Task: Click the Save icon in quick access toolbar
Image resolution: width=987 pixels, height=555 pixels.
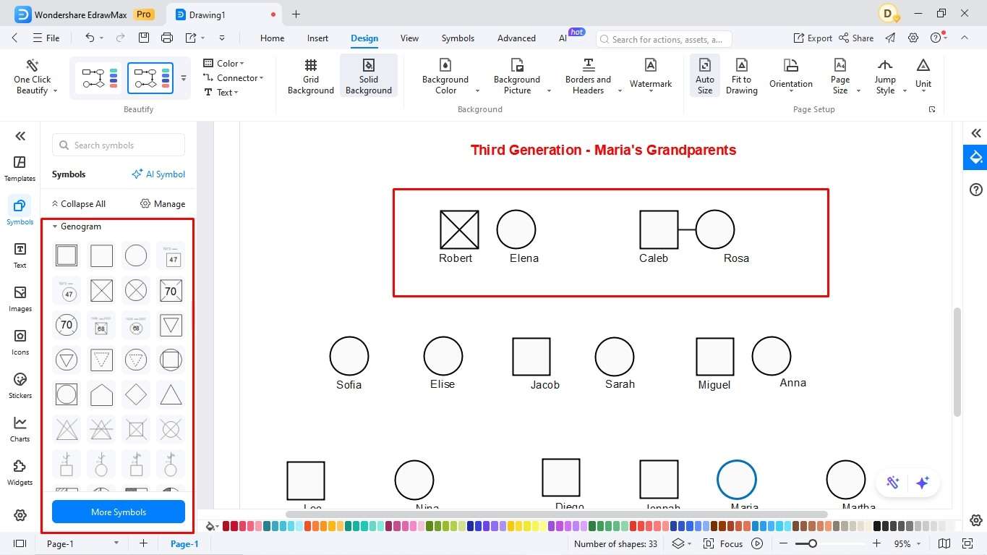Action: (144, 38)
